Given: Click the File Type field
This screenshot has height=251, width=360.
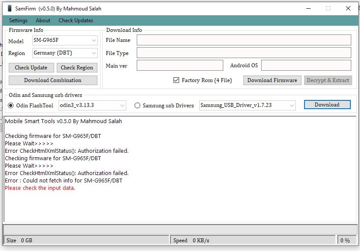Looking at the screenshot, I should (x=244, y=53).
